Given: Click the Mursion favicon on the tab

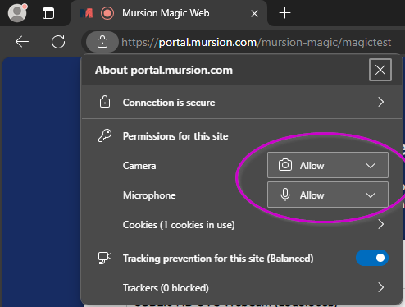Looking at the screenshot, I should (x=86, y=13).
